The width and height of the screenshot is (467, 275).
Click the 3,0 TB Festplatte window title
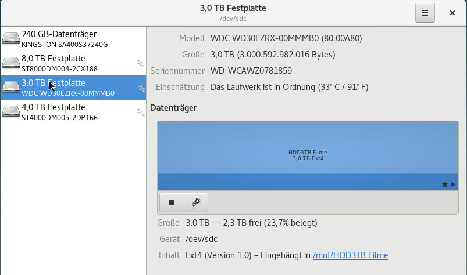[233, 8]
